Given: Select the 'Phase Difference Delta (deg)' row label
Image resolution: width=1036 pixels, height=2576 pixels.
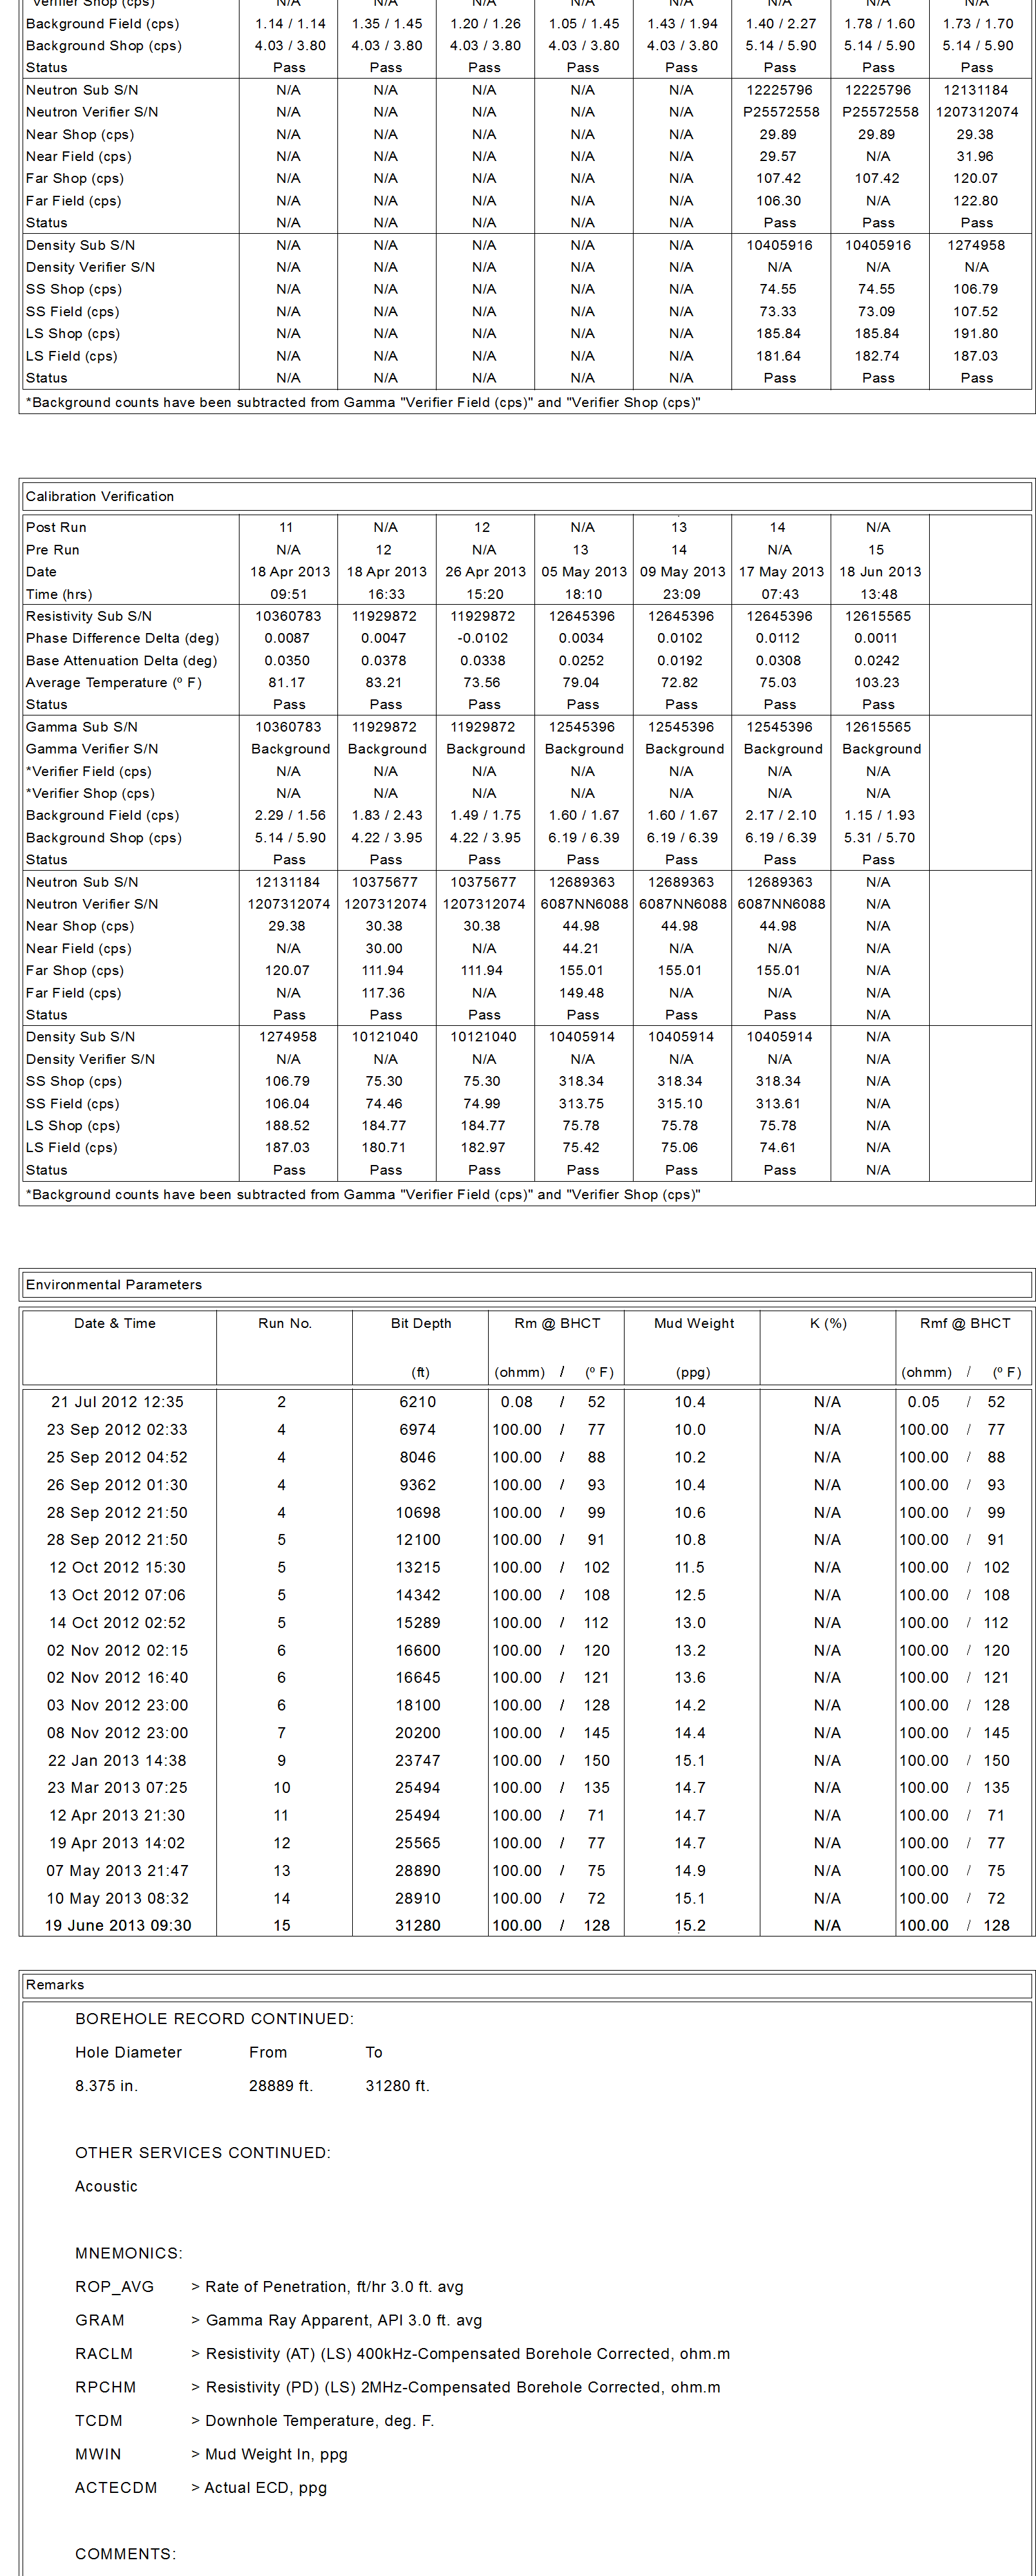Looking at the screenshot, I should [x=122, y=638].
